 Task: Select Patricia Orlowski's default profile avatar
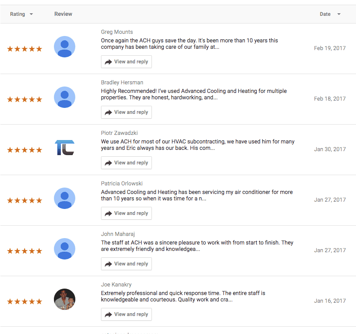(x=65, y=198)
